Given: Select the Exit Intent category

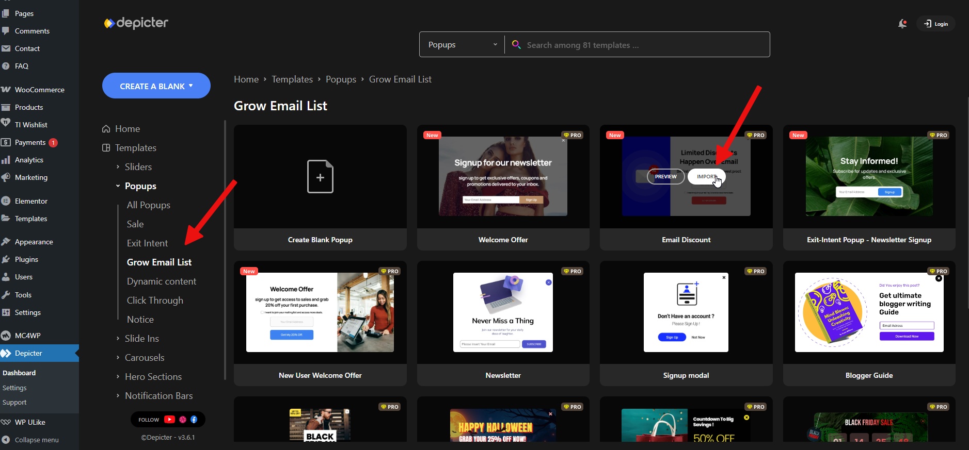Looking at the screenshot, I should coord(147,243).
